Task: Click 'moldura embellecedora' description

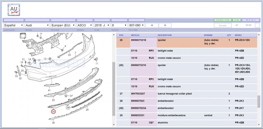Action: [x=171, y=115]
